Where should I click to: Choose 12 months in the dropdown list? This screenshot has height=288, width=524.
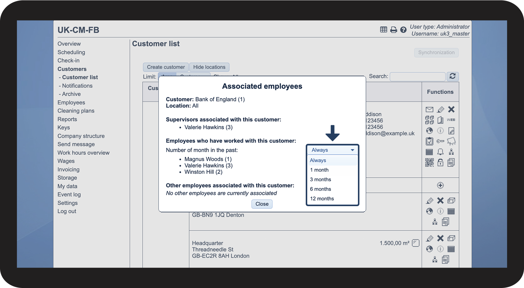tap(322, 199)
